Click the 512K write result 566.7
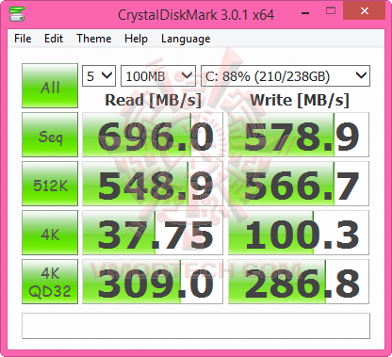 pos(299,184)
